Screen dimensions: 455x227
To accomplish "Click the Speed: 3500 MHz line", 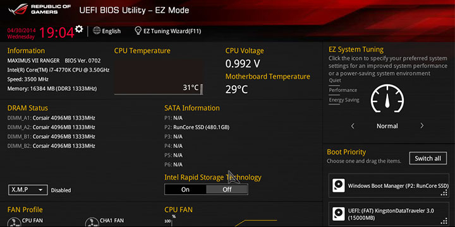I will pyautogui.click(x=28, y=79).
